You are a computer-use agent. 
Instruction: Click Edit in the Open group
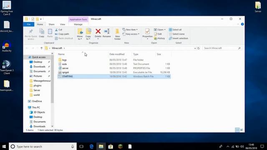point(158,34)
